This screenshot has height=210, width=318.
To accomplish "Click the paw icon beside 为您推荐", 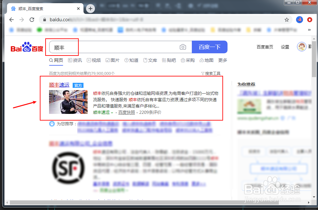I will [x=52, y=124].
